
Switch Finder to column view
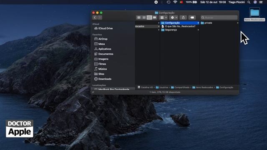(x=149, y=17)
